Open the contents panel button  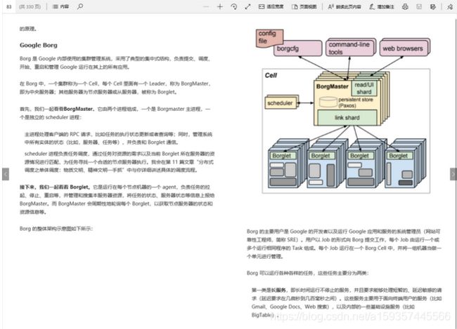pyautogui.click(x=60, y=6)
